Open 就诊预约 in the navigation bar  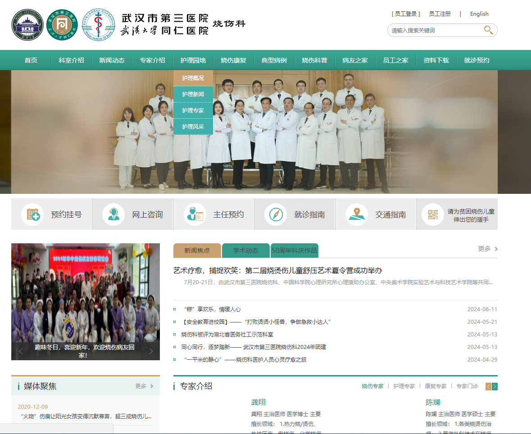[477, 60]
